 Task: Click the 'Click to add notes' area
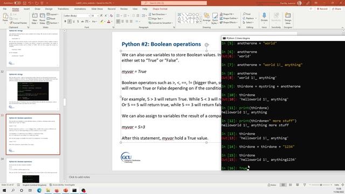coord(79,177)
